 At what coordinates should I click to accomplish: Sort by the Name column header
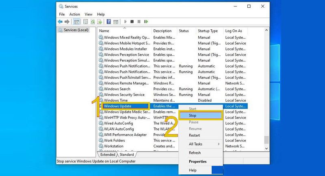125,30
